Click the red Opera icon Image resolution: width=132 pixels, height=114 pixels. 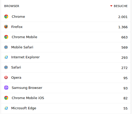click(x=6, y=77)
